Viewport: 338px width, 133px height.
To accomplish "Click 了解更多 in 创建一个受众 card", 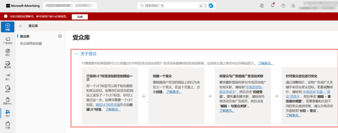I will 174,92.
